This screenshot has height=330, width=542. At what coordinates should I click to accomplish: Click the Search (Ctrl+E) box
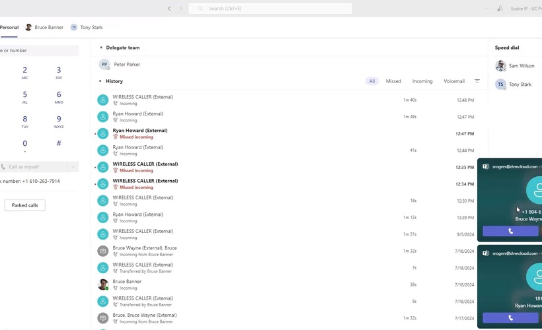coord(270,9)
